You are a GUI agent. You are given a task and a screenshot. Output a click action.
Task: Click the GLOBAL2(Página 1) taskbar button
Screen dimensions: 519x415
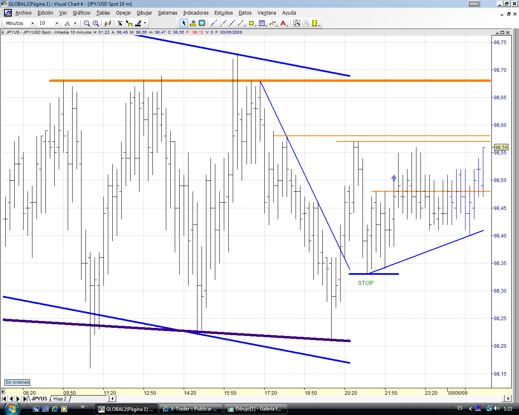point(126,409)
